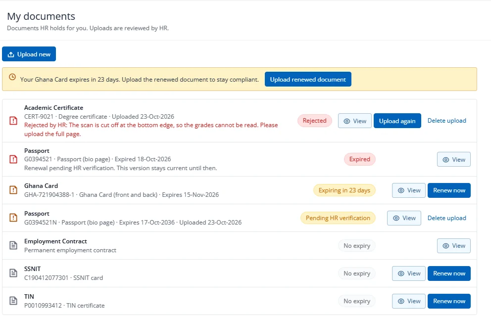Click Renew now for TIN

click(x=449, y=301)
